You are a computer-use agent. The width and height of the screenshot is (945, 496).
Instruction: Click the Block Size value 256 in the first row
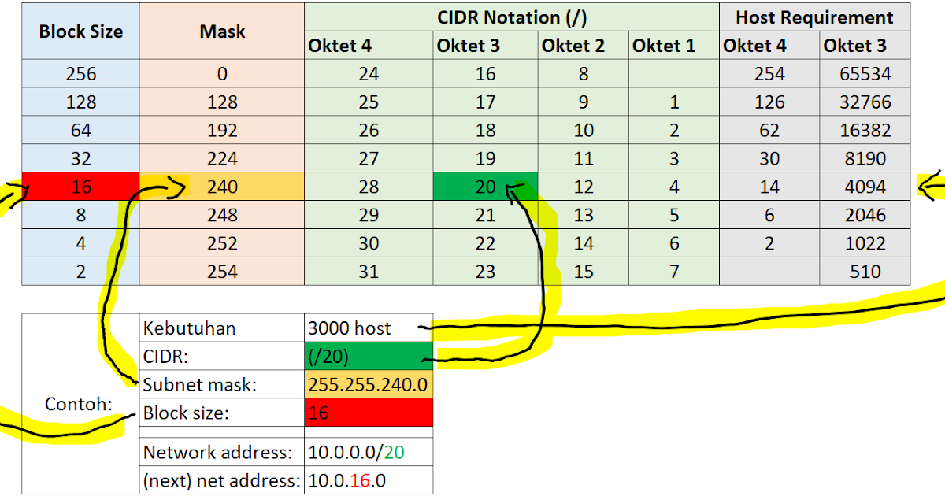coord(80,73)
